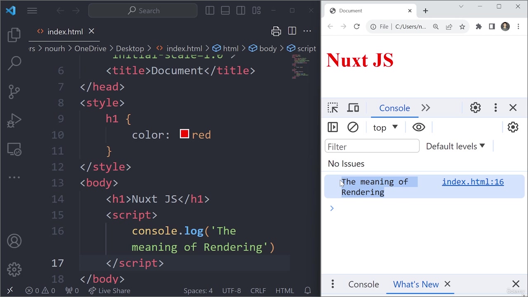Open the Chrome Extensions puzzle icon

[478, 26]
